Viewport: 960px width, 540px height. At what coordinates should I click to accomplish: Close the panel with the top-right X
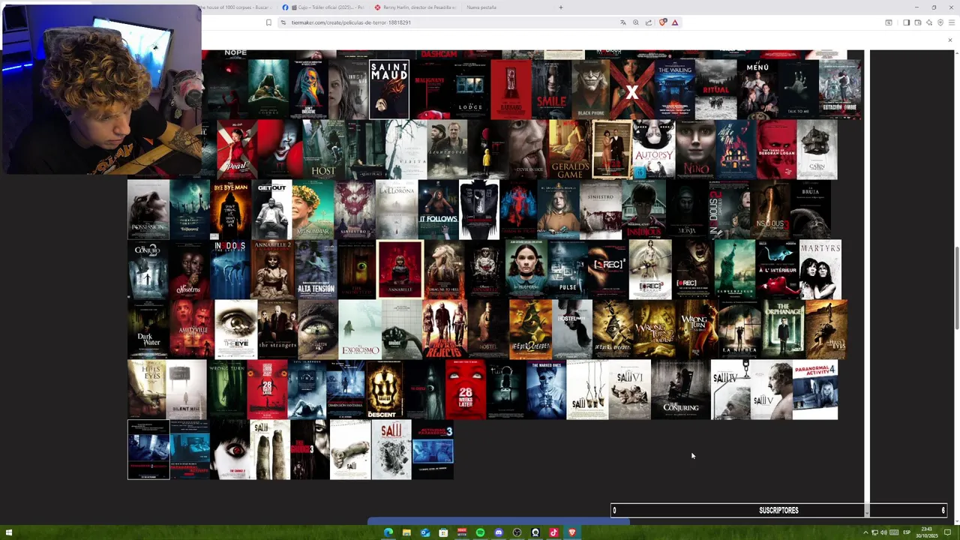point(949,40)
